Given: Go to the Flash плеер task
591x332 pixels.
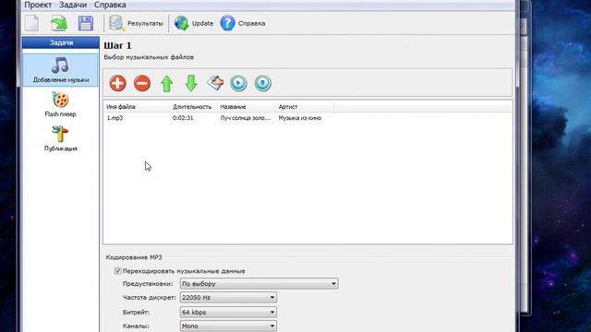Looking at the screenshot, I should [60, 104].
